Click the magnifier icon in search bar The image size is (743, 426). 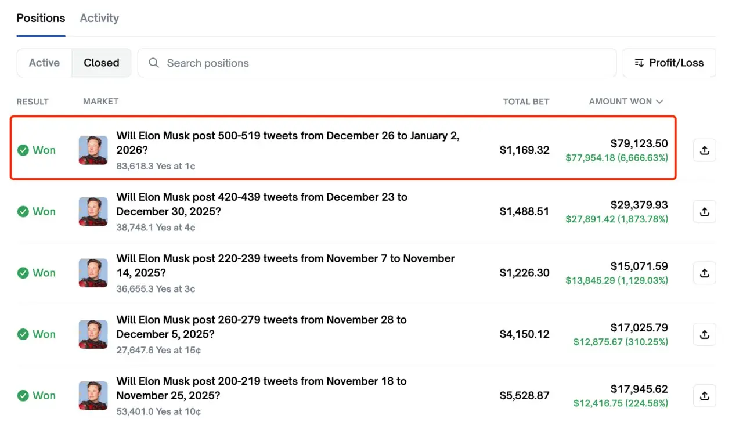pos(154,63)
